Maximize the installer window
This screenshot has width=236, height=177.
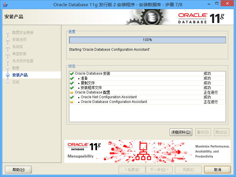pos(217,3)
